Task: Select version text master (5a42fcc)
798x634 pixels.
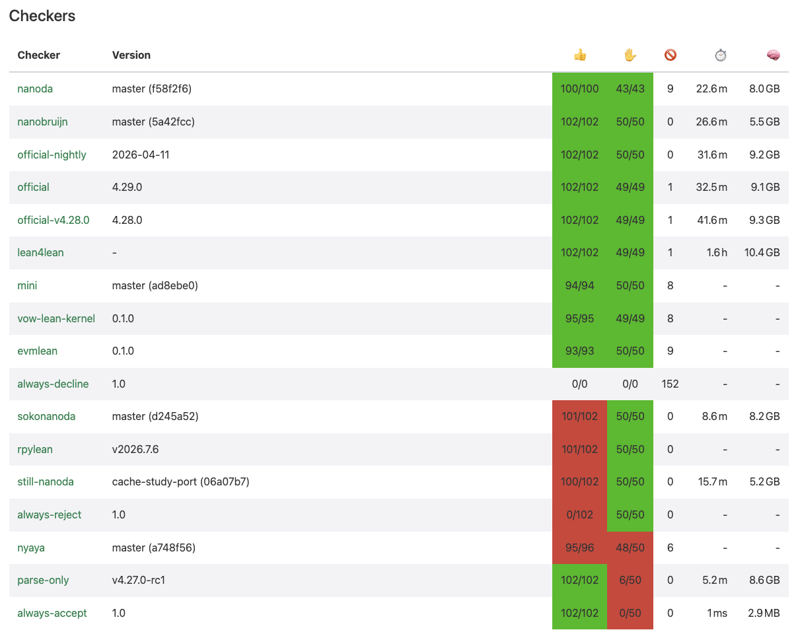Action: 153,122
